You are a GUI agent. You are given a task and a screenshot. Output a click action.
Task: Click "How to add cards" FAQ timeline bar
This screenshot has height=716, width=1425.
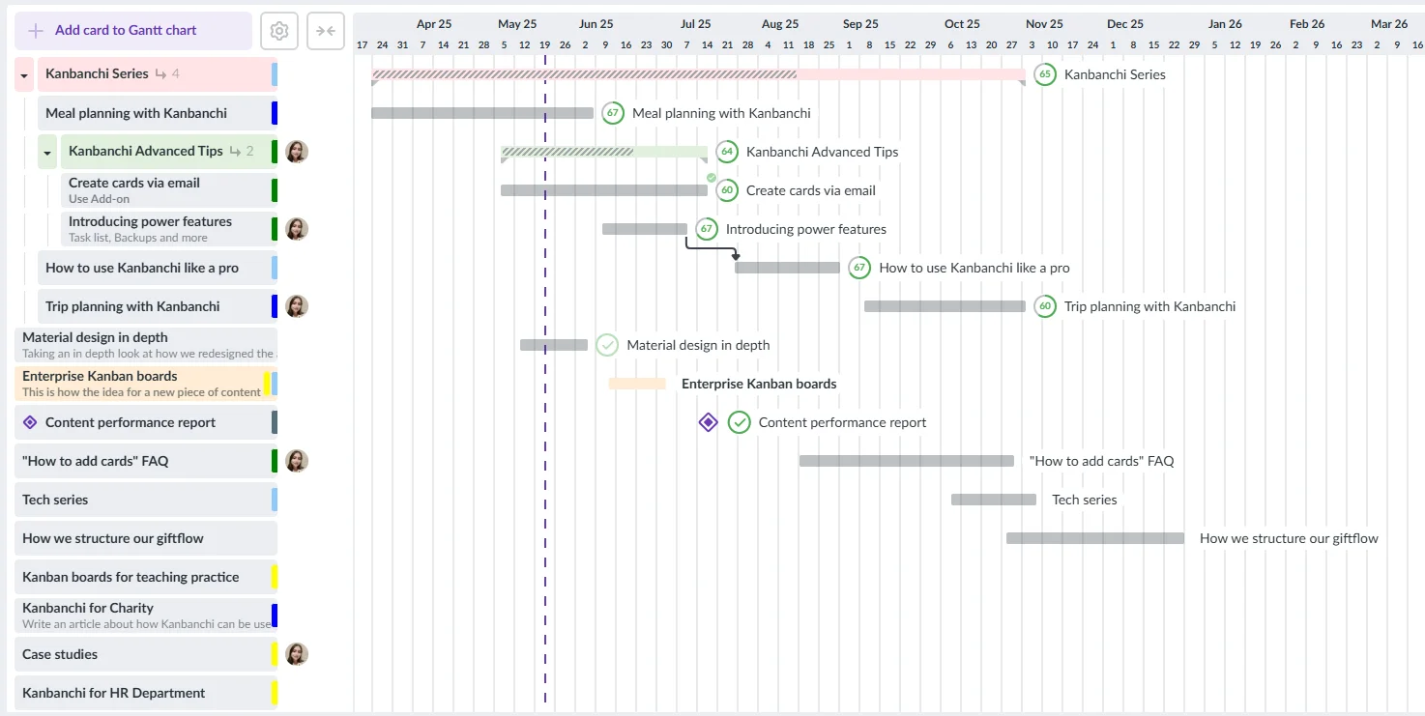pos(907,461)
